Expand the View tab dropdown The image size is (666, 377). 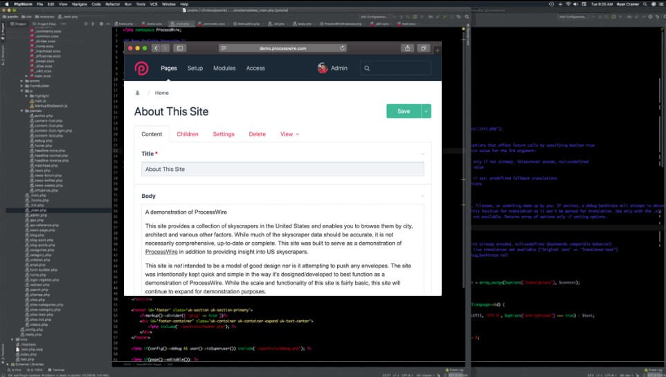pyautogui.click(x=289, y=134)
